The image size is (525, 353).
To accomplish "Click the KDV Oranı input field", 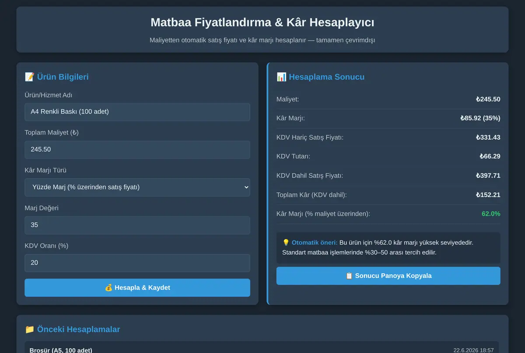I will tap(137, 263).
